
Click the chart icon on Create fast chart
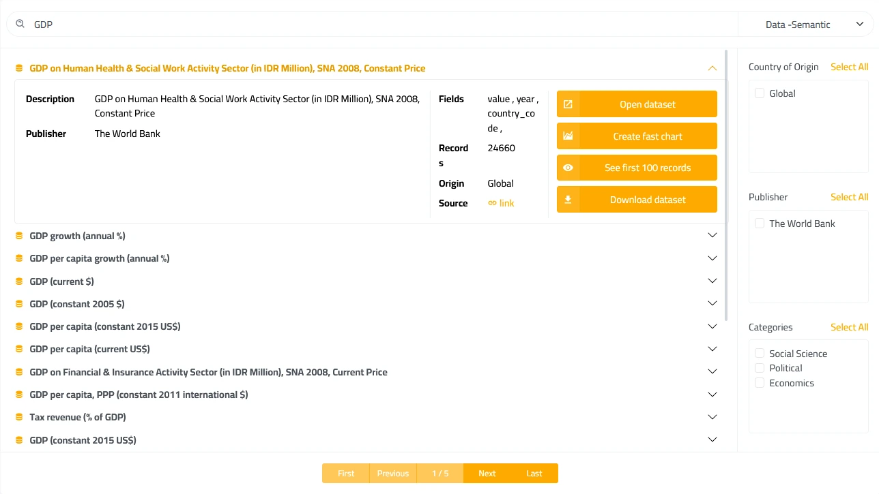click(568, 136)
